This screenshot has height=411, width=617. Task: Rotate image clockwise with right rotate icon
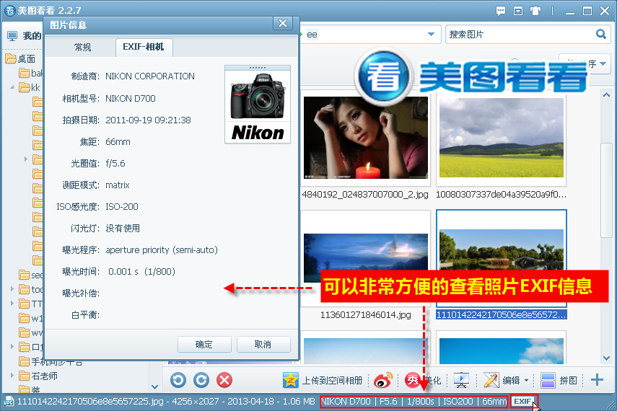coord(201,380)
